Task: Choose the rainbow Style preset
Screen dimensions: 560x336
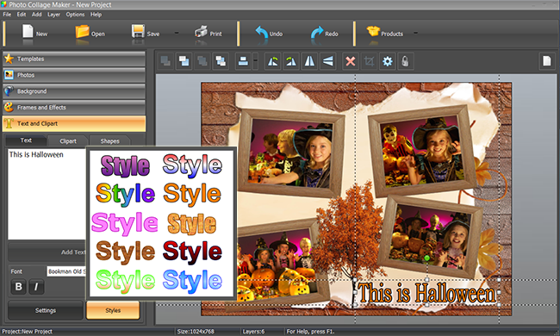Action: click(x=125, y=194)
